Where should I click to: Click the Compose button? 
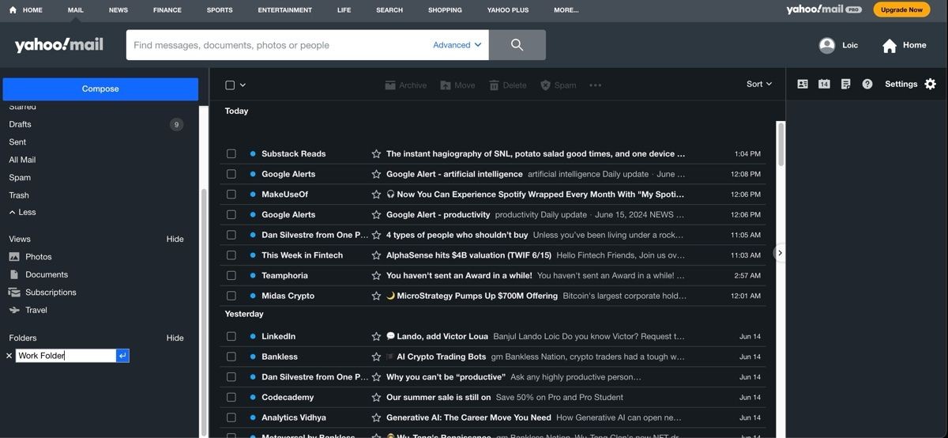[x=100, y=89]
